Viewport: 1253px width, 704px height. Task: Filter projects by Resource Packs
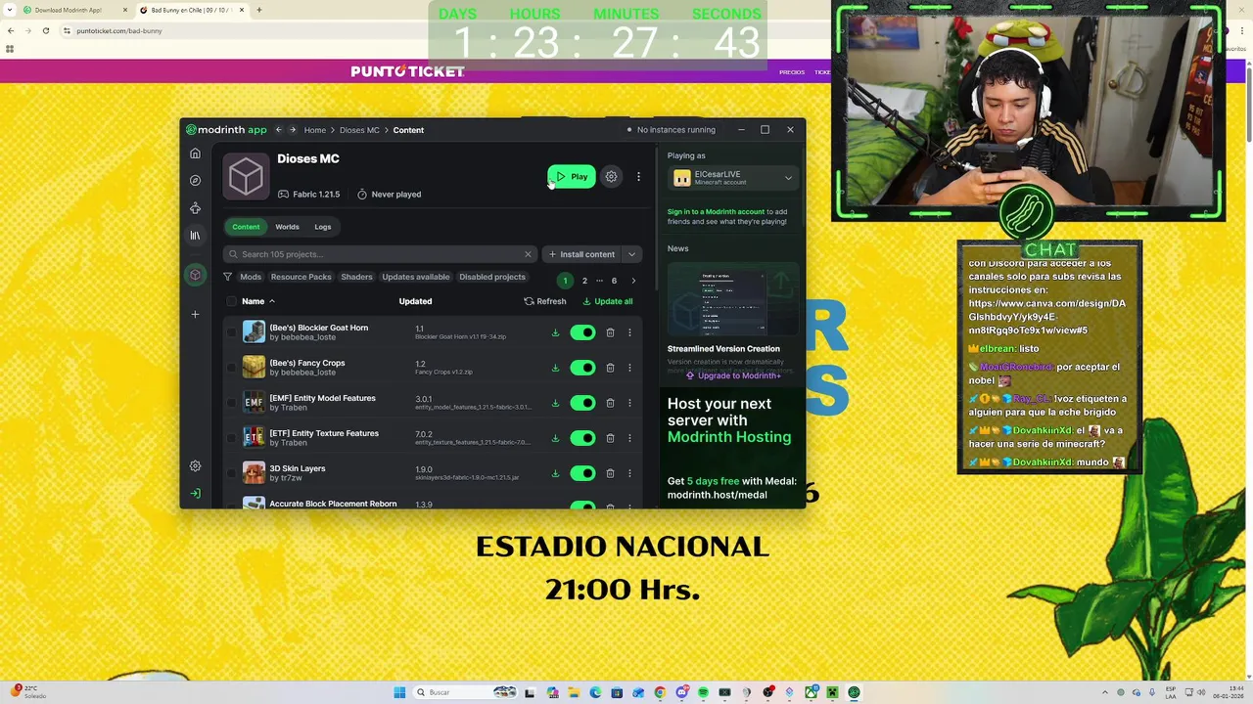pyautogui.click(x=301, y=277)
